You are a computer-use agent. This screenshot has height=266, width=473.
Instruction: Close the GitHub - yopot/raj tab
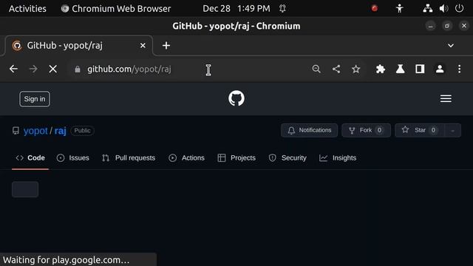[143, 46]
